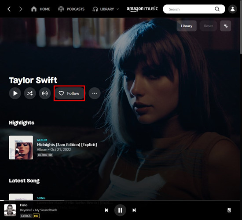
Task: Seek on the playback progress bar
Action: coord(120,200)
